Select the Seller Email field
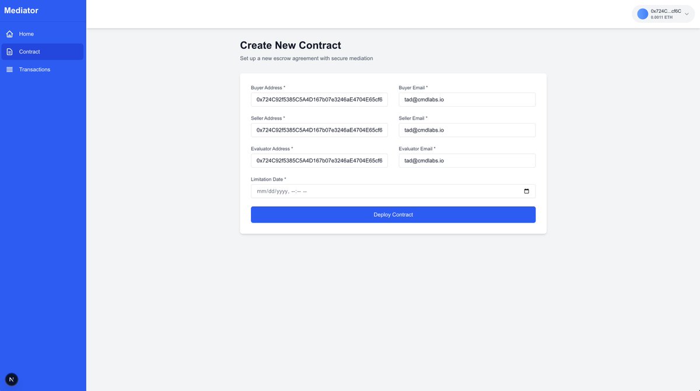This screenshot has height=391, width=700. 467,129
